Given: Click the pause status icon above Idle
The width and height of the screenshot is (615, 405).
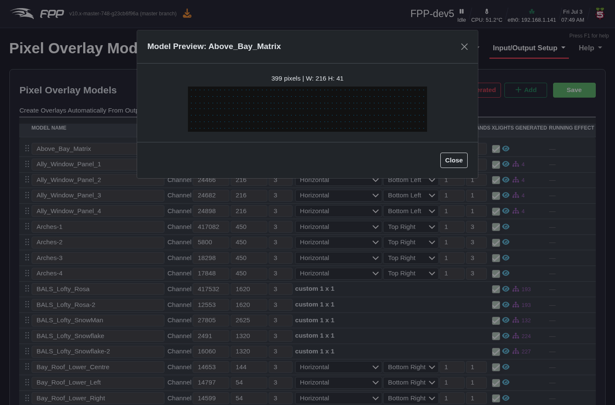Looking at the screenshot, I should pos(462,12).
